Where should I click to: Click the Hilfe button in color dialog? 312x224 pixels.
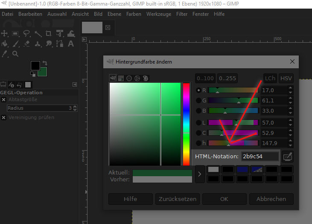131,199
